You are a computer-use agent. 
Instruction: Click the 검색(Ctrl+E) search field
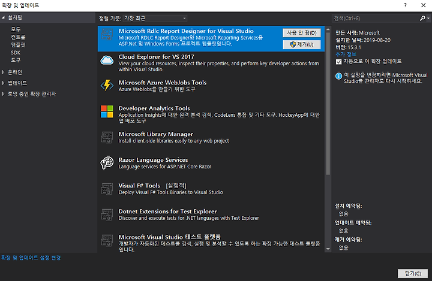375,19
